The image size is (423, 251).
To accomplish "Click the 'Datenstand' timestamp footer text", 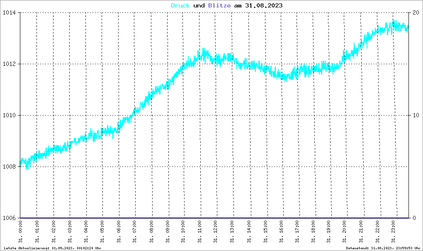I will pyautogui.click(x=383, y=248).
